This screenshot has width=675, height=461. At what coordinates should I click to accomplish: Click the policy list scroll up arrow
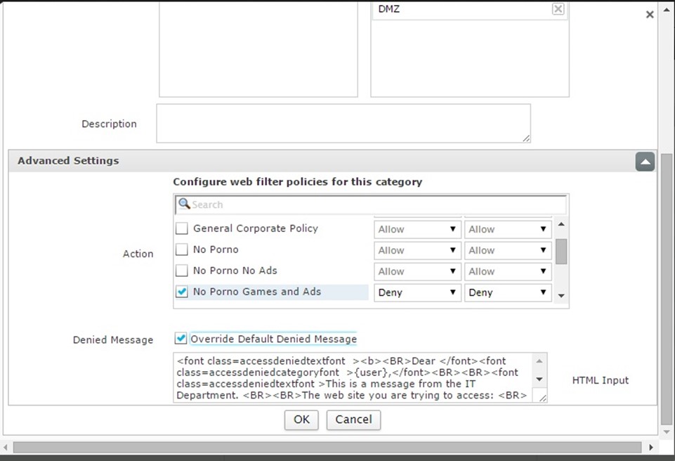tap(561, 224)
